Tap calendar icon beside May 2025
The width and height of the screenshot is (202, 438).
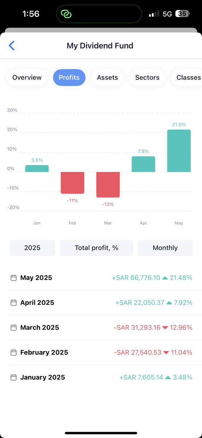tap(13, 278)
